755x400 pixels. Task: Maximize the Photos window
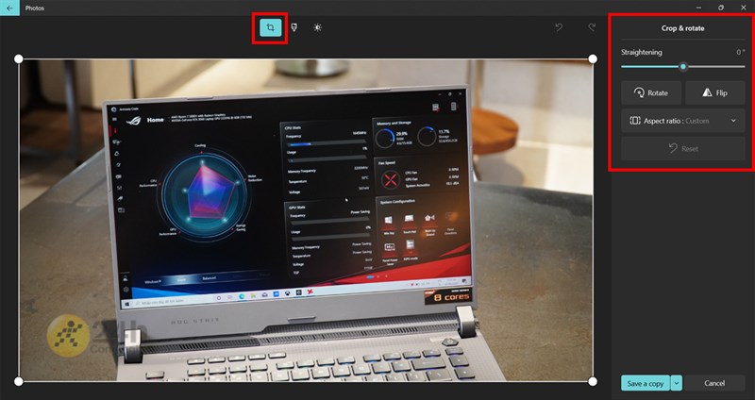(720, 8)
